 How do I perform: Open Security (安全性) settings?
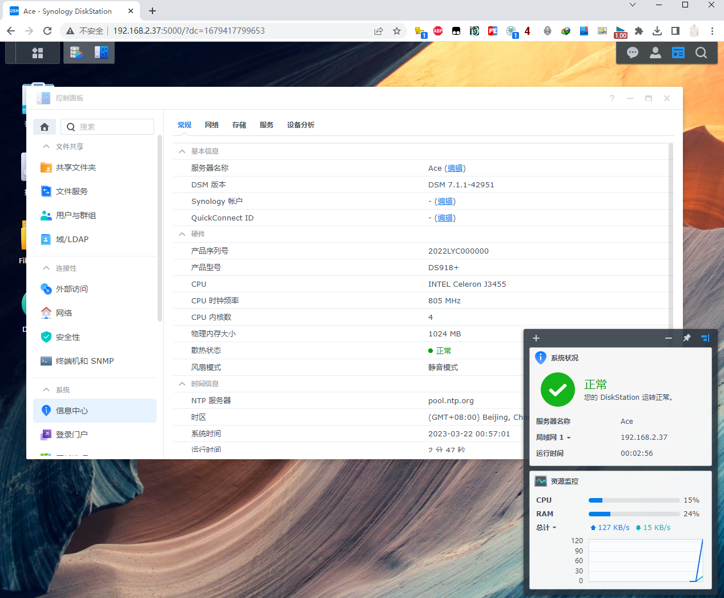(x=95, y=337)
